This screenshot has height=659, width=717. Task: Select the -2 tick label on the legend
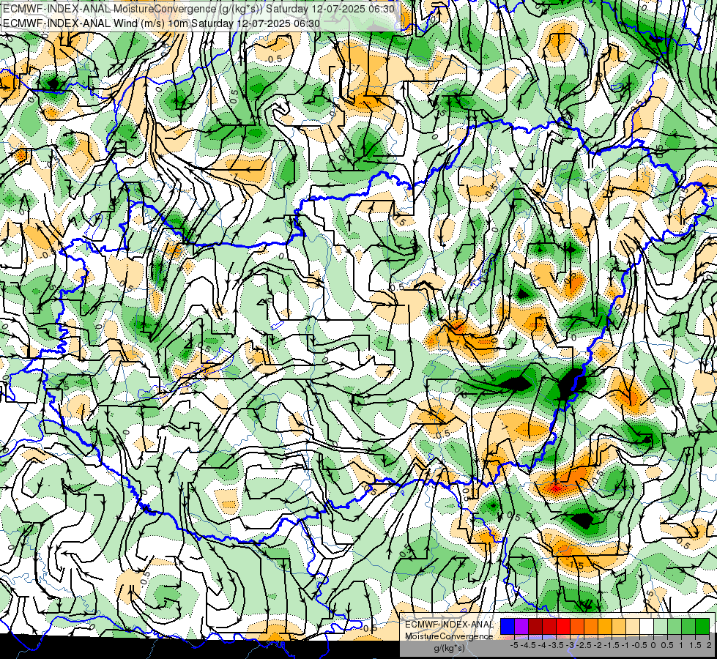point(598,645)
